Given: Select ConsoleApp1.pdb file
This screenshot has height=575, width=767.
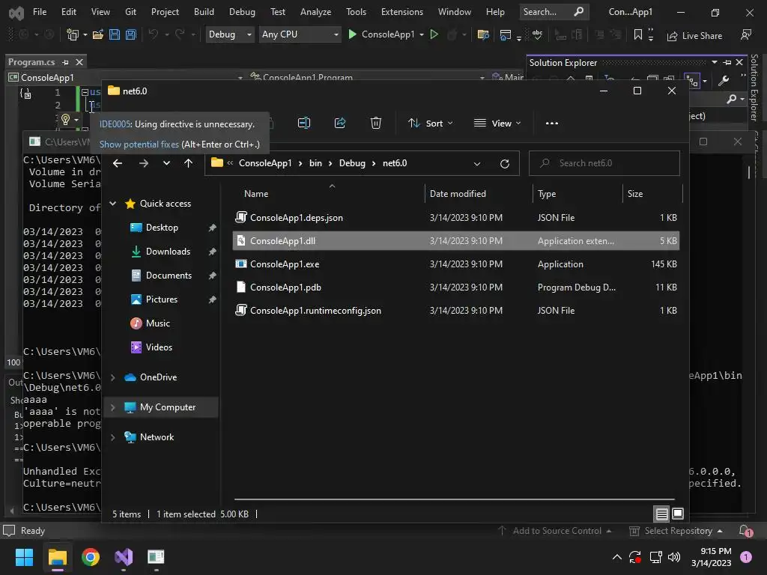Looking at the screenshot, I should [x=456, y=287].
